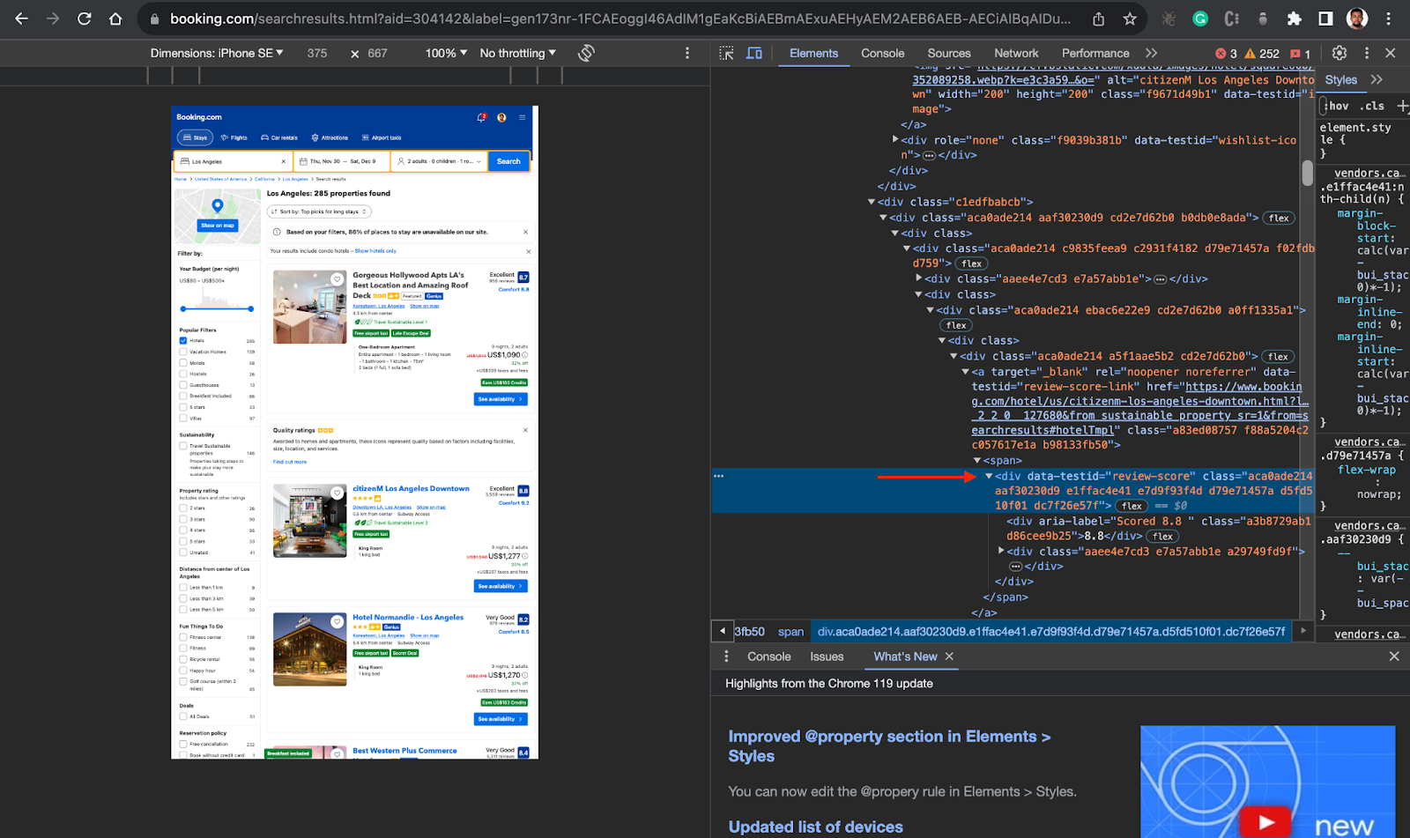Screen dimensions: 1410x838
Task: Click the blue Search button
Action: 508,161
